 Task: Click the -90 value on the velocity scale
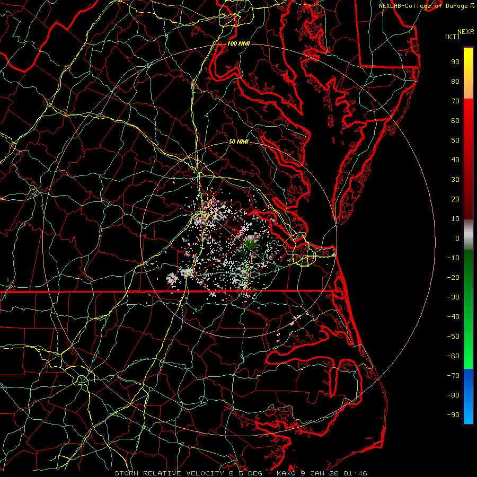pos(453,415)
